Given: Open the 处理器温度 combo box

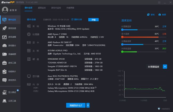Looking at the screenshot, I should pyautogui.click(x=157, y=67).
